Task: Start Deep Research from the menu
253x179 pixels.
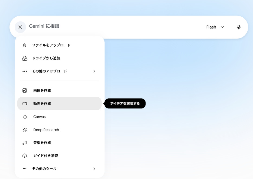Action: 46,130
